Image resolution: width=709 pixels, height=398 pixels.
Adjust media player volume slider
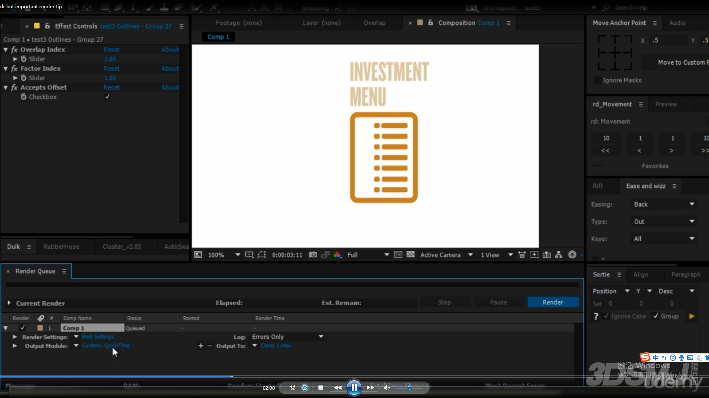409,387
